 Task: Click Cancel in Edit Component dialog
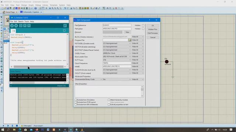[153, 37]
